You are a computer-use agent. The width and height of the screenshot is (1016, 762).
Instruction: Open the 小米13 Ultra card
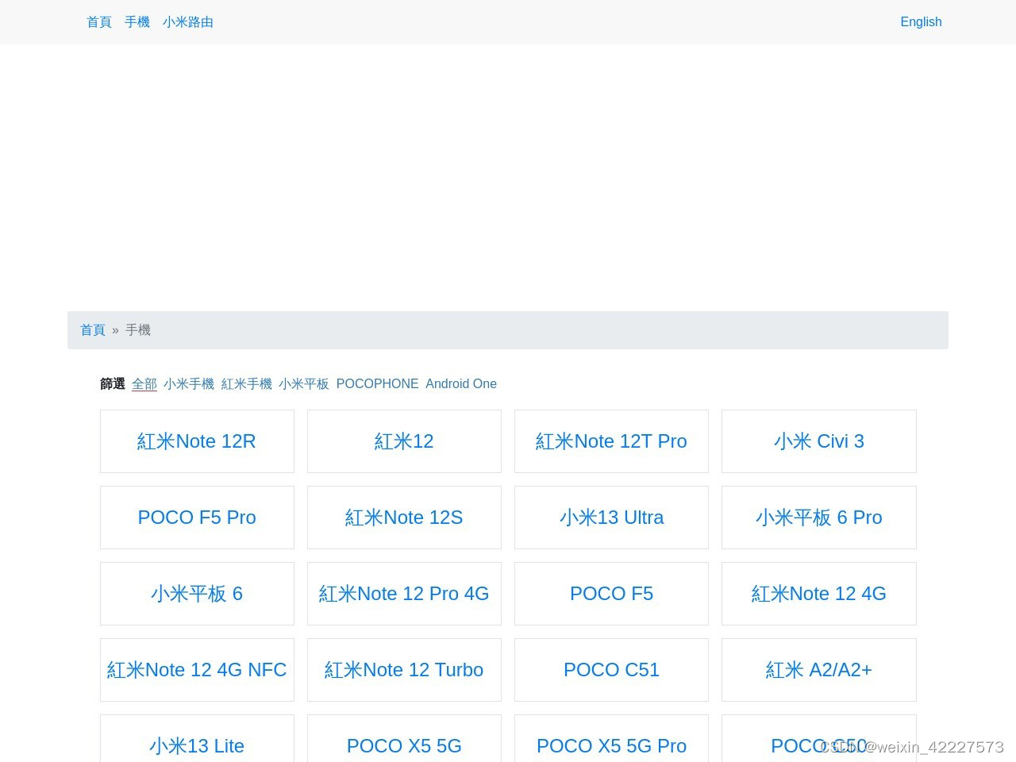611,518
